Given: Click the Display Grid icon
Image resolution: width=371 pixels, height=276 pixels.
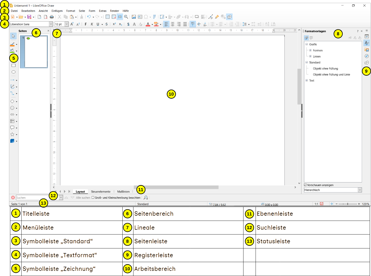Looking at the screenshot, I should [x=107, y=17].
